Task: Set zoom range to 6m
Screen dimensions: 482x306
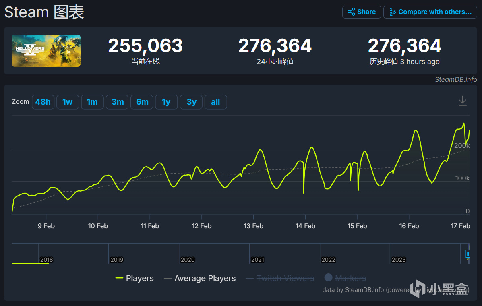Action: (x=142, y=102)
